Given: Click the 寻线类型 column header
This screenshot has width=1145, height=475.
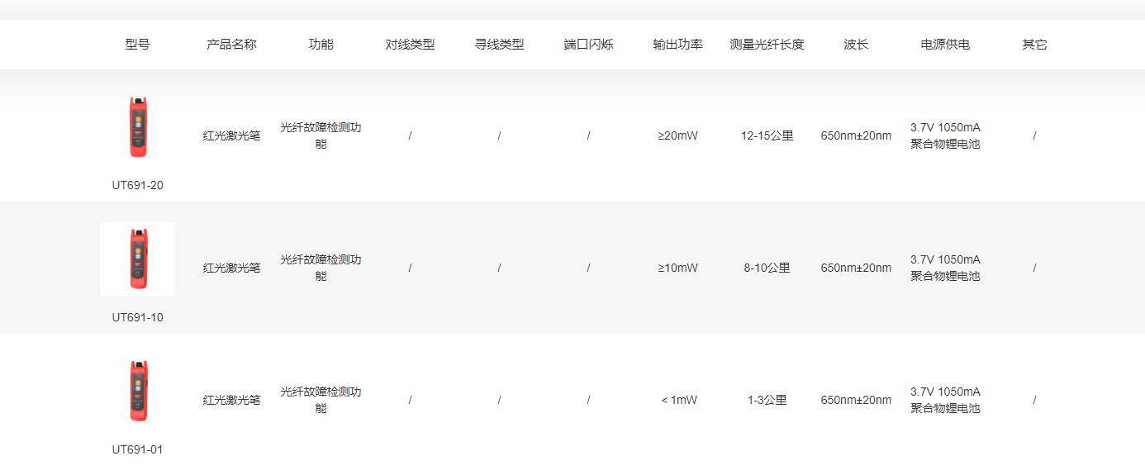Looking at the screenshot, I should pos(499,45).
